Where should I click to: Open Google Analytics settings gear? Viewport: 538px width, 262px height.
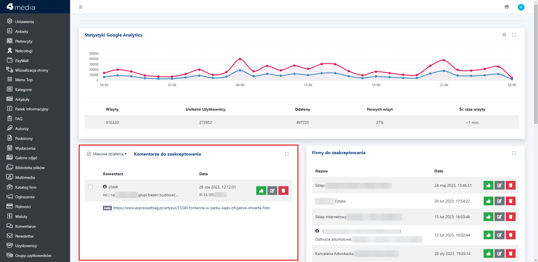click(504, 35)
